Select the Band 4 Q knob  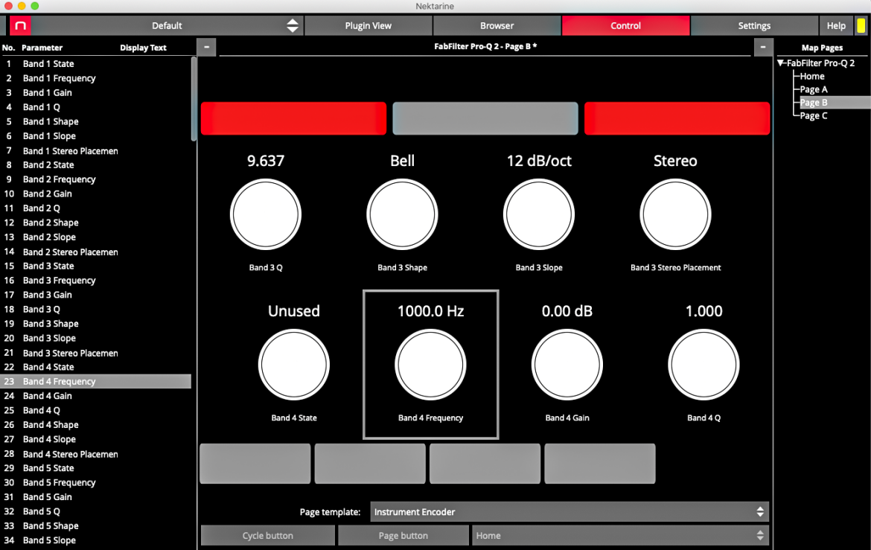[x=703, y=365]
